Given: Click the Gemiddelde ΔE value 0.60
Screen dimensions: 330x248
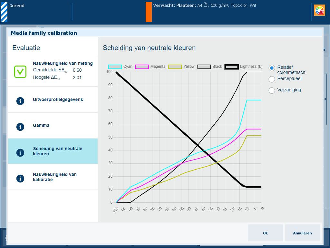Looking at the screenshot, I should coord(77,70).
